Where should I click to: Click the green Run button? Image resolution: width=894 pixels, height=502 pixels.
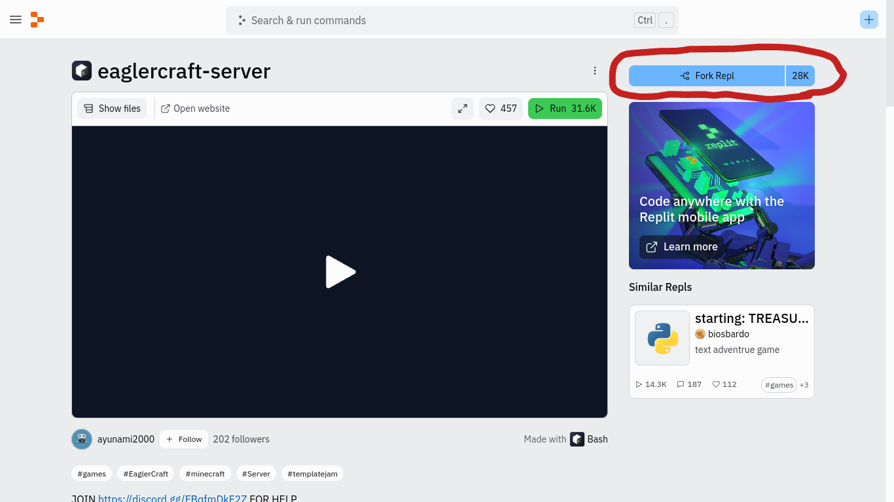coord(565,109)
